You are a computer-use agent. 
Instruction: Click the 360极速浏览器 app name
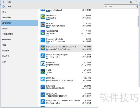pos(52,31)
